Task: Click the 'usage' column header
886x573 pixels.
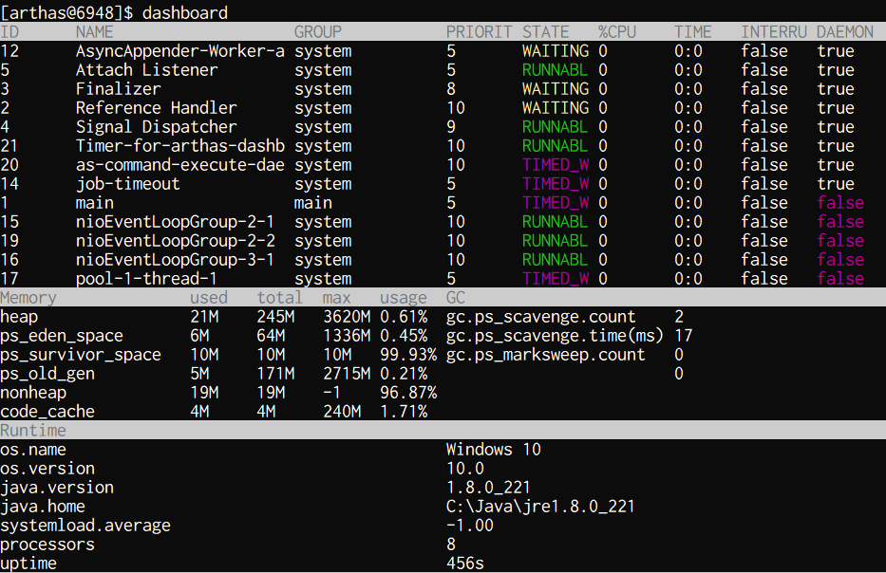Action: (404, 298)
